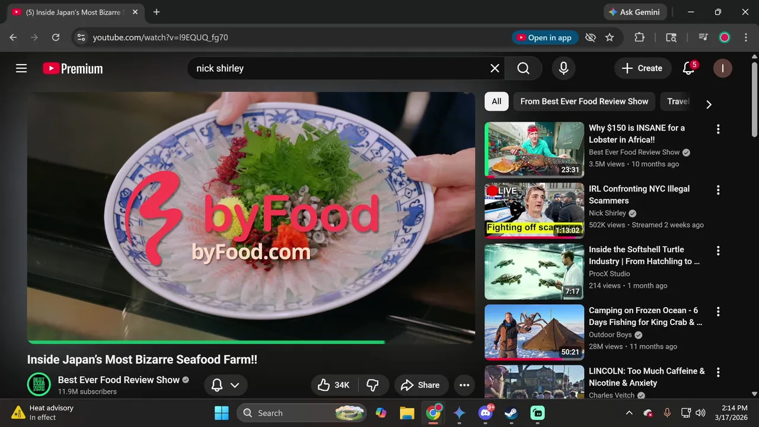Open Softshell Turtle Industry video thumbnail
Image resolution: width=759 pixels, height=427 pixels.
pyautogui.click(x=534, y=272)
